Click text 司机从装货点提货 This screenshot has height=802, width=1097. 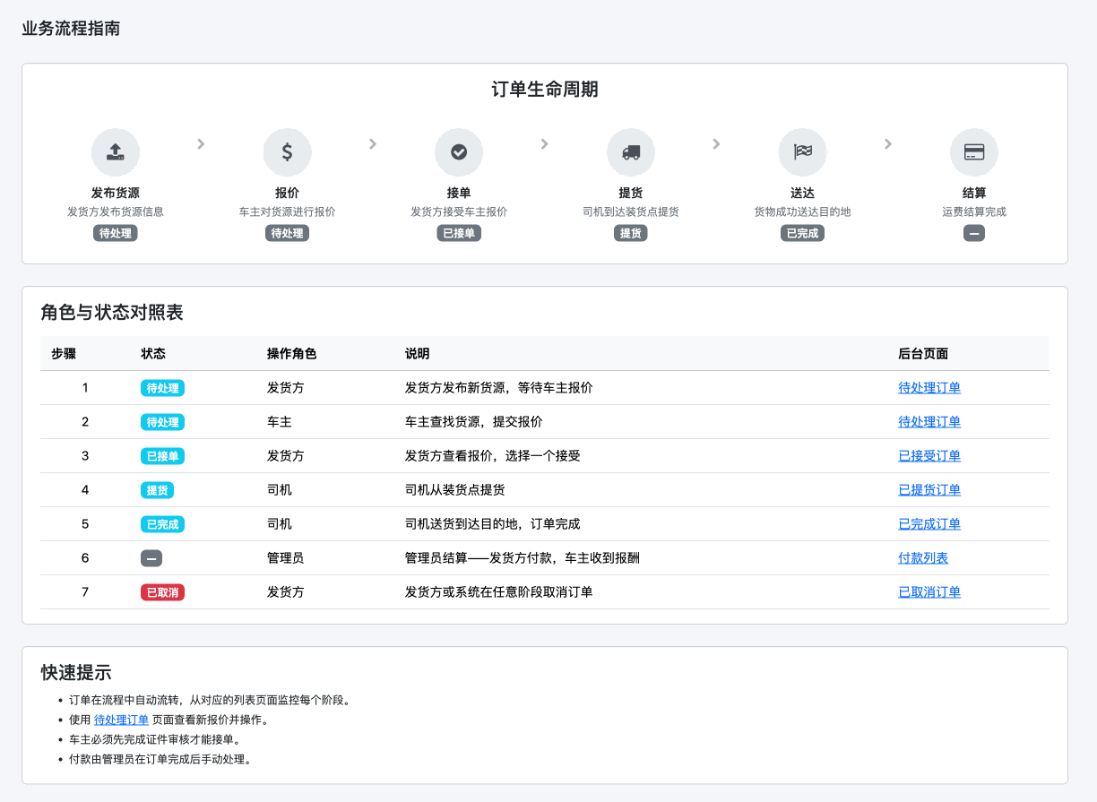pyautogui.click(x=455, y=490)
